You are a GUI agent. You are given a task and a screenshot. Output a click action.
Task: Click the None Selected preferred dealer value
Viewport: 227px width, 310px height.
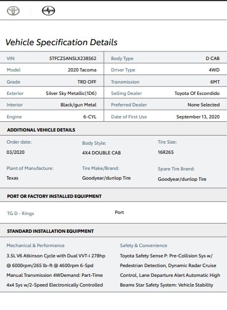[203, 105]
